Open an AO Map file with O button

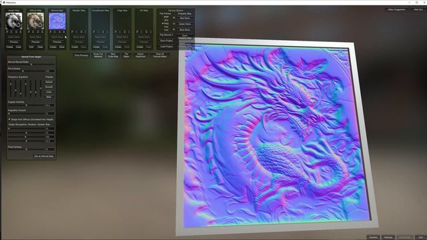[x=147, y=32]
